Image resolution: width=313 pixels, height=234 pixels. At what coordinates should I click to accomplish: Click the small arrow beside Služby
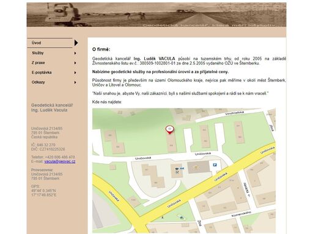pyautogui.click(x=75, y=53)
